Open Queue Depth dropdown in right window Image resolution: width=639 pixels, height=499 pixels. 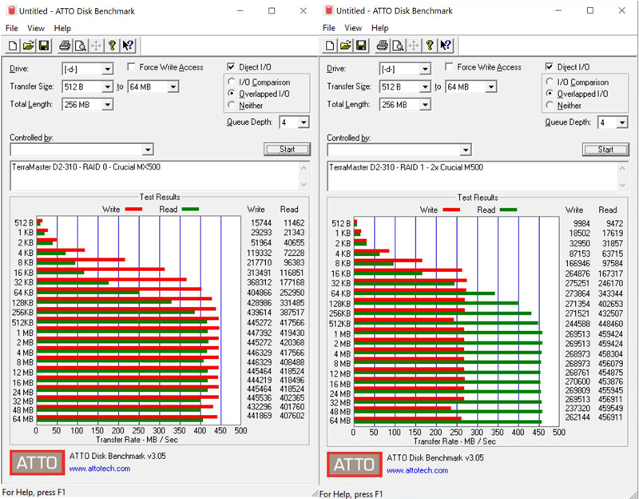[x=622, y=122]
